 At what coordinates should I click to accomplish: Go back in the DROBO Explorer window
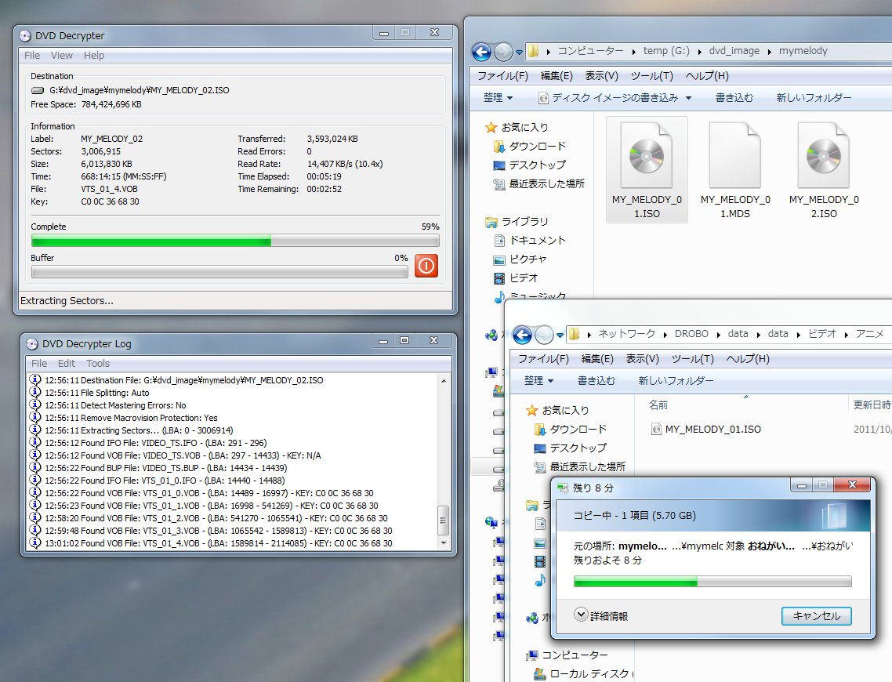[x=522, y=335]
